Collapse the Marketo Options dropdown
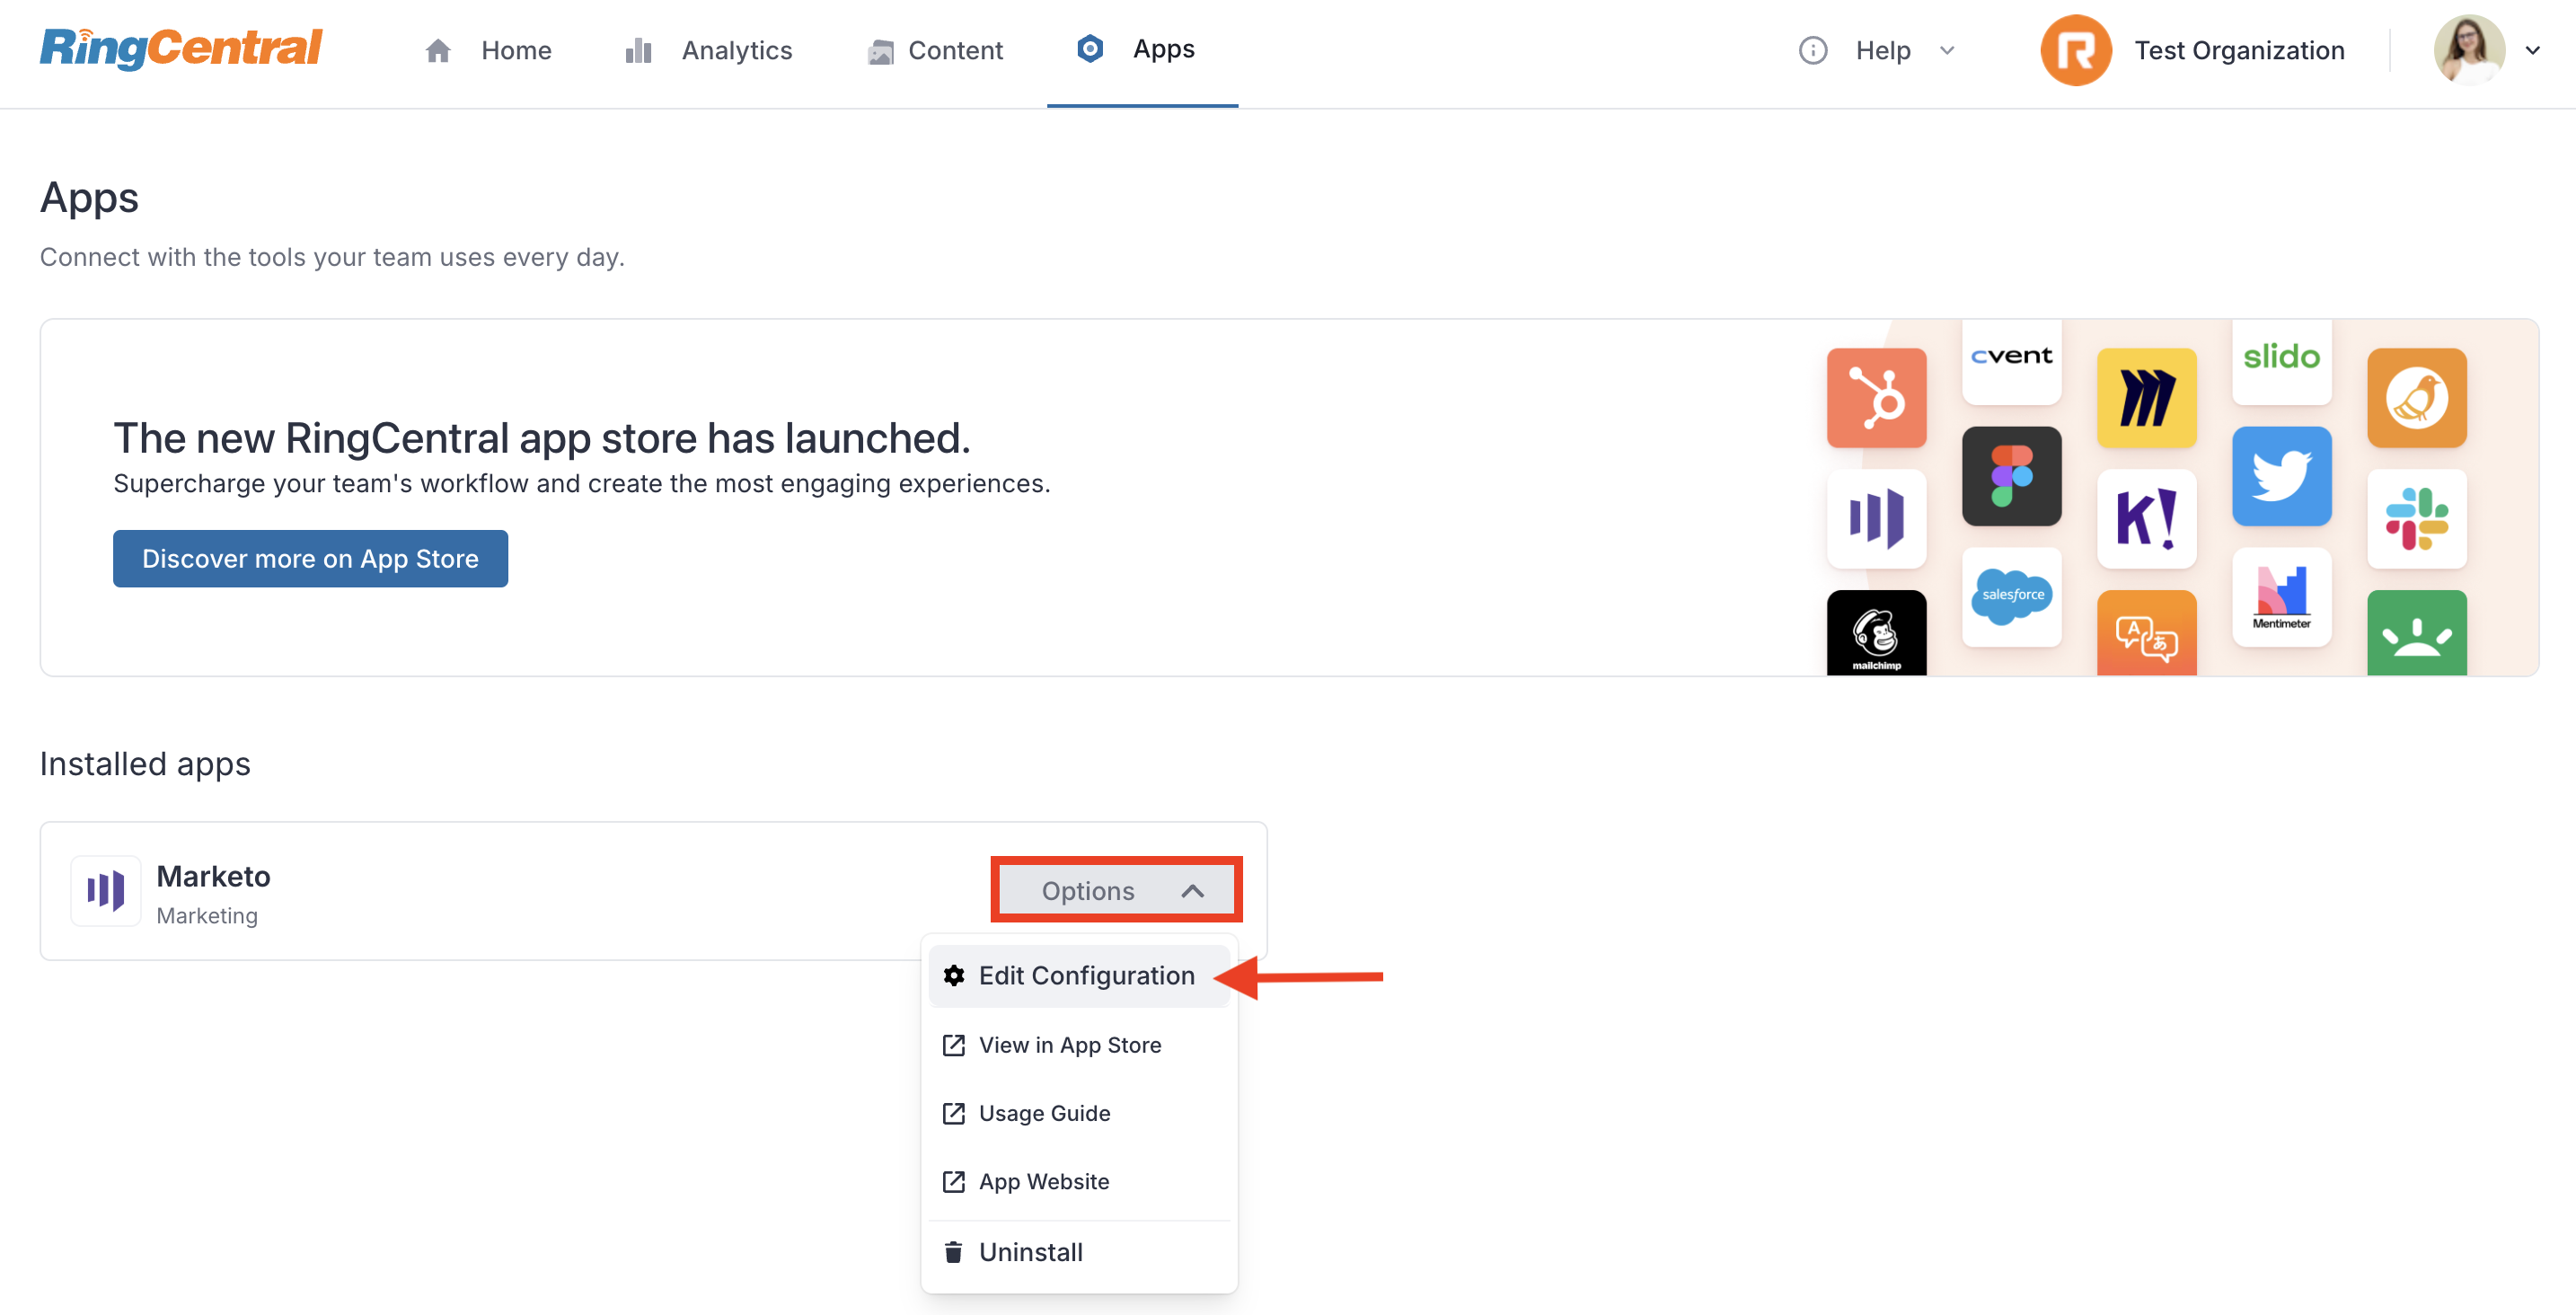This screenshot has width=2576, height=1315. point(1116,890)
